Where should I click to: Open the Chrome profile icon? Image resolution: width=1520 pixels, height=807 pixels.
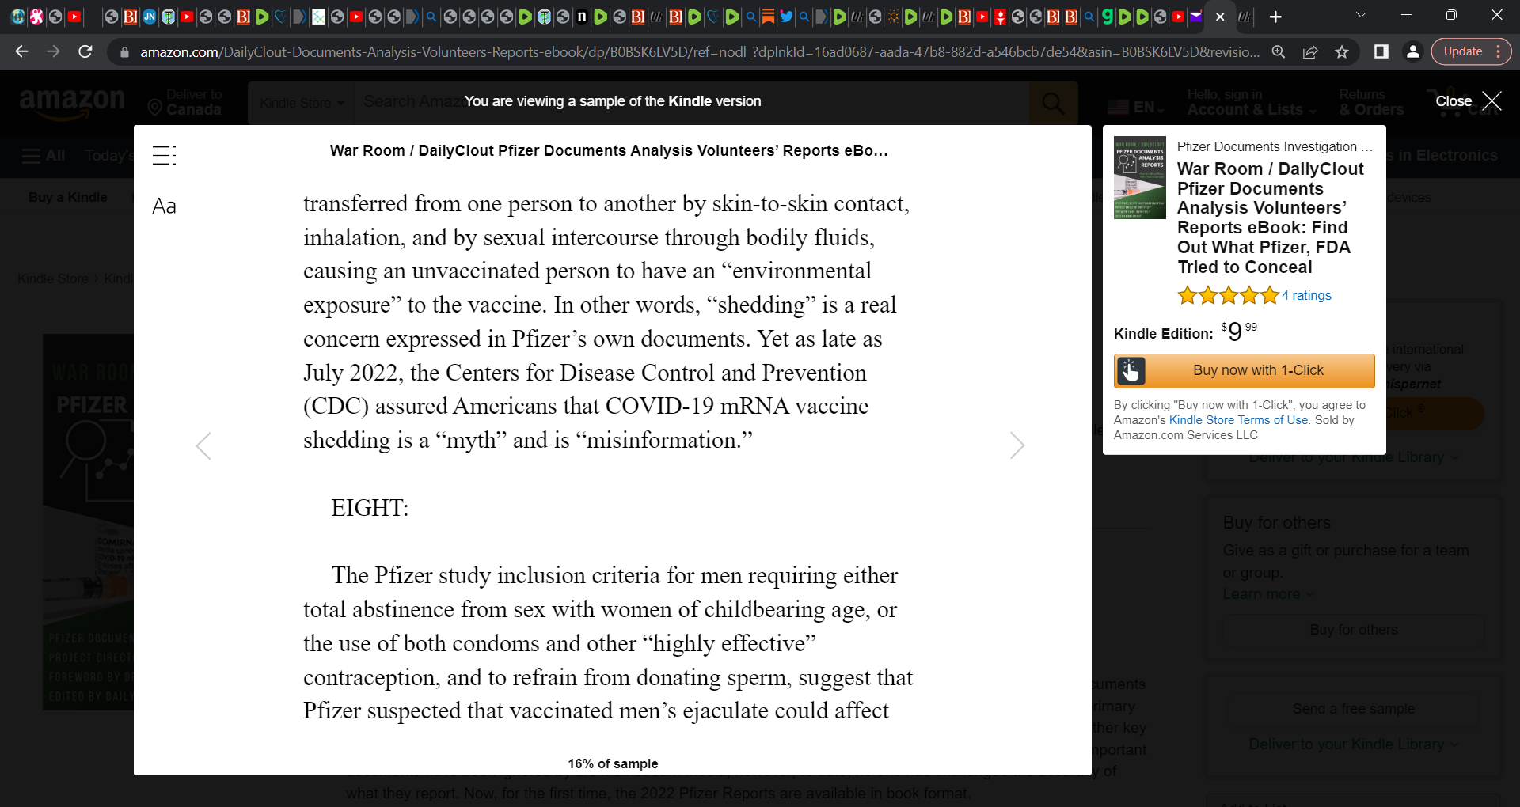tap(1412, 51)
